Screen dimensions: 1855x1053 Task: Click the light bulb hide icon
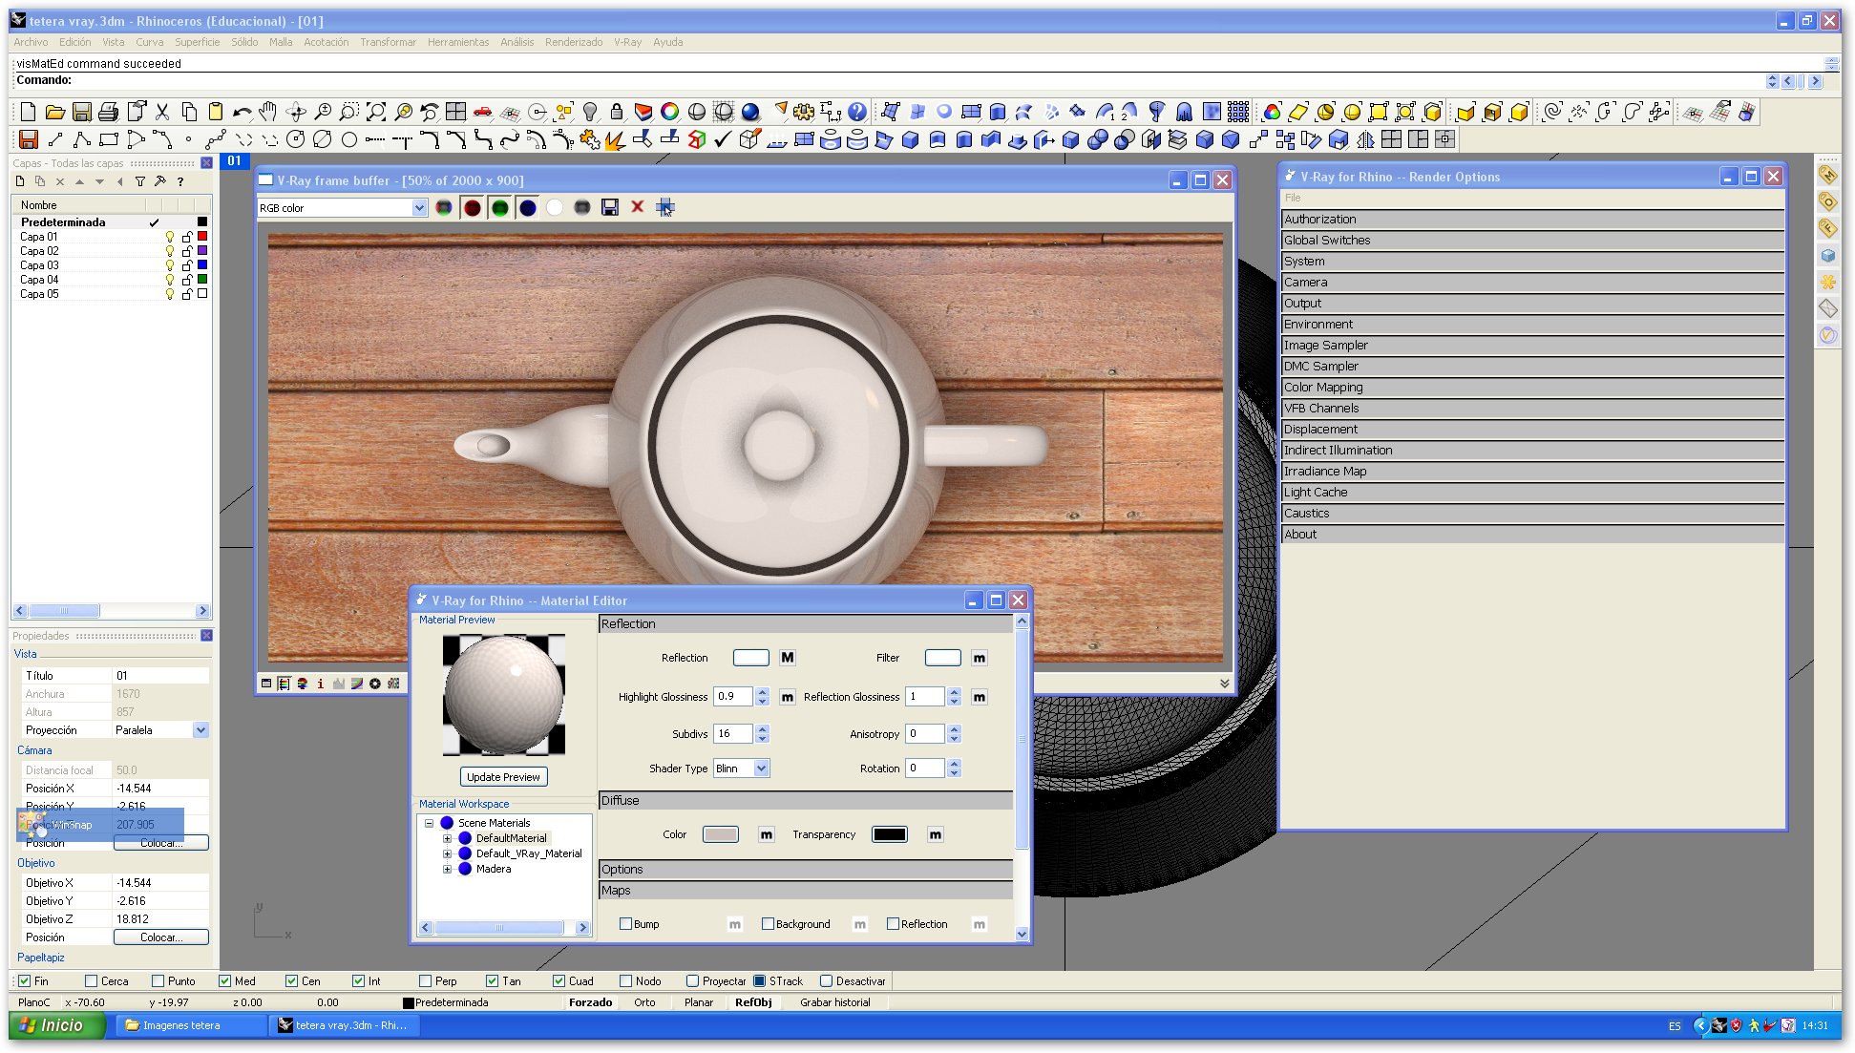pyautogui.click(x=590, y=112)
